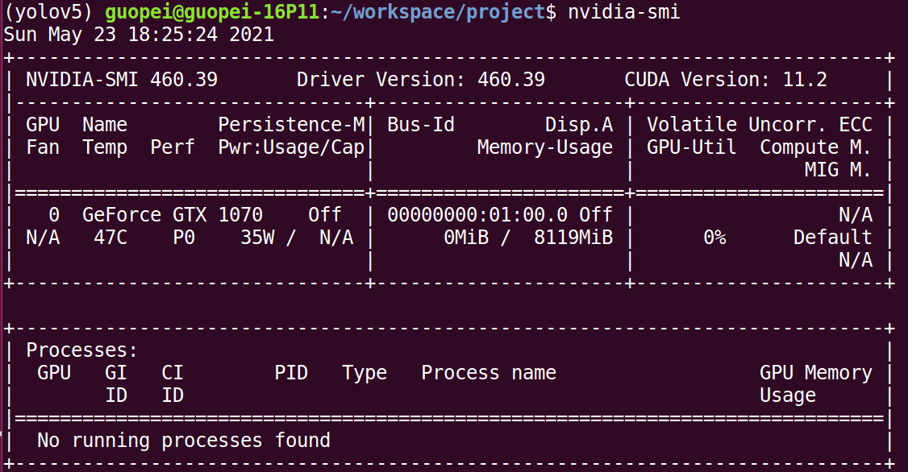Click the NVIDIA-SMI 460.39 text

123,79
